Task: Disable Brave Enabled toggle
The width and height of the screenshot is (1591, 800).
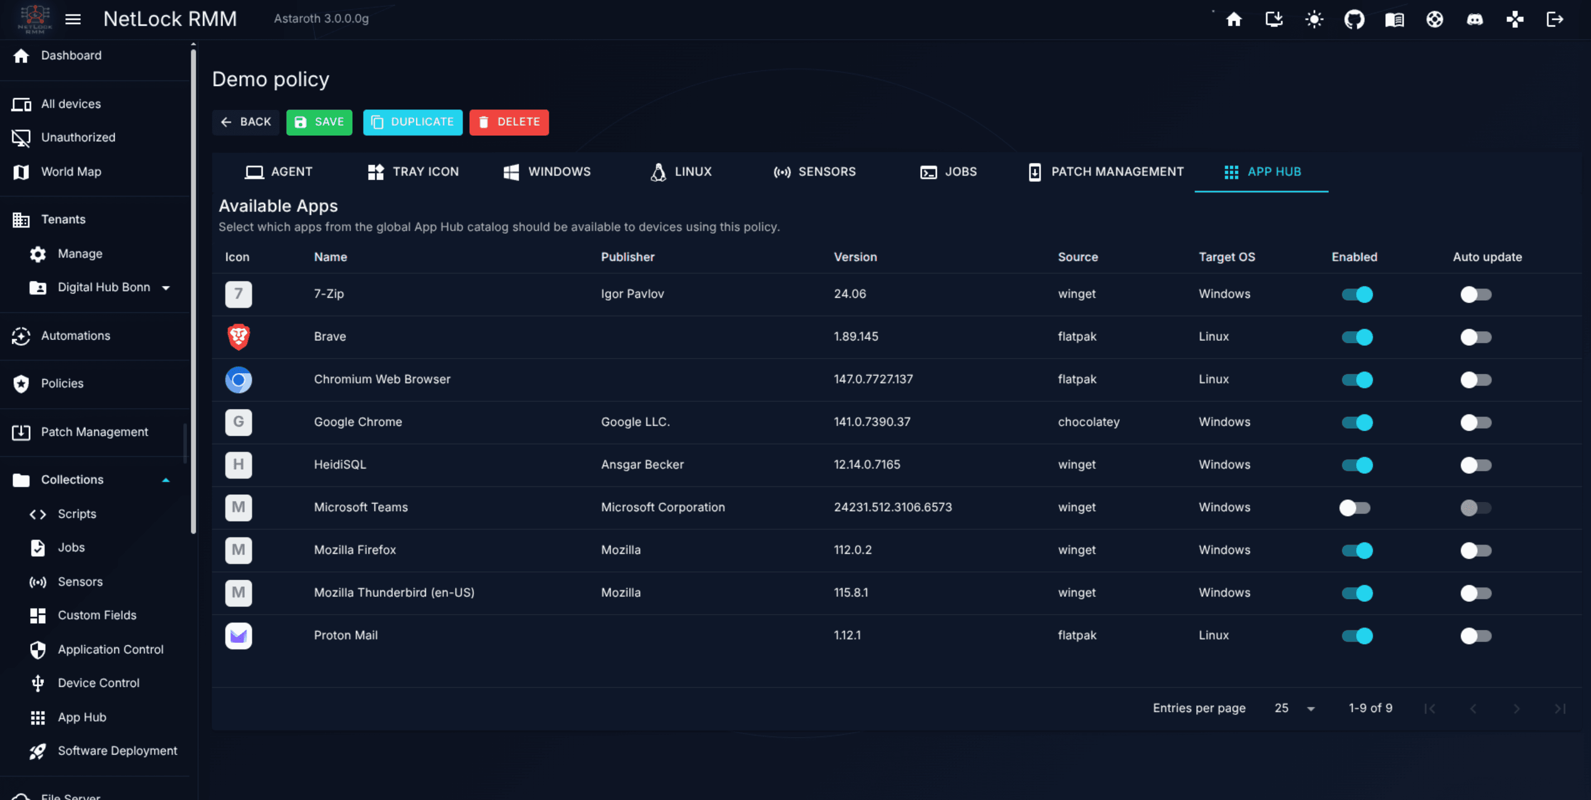Action: (x=1357, y=336)
